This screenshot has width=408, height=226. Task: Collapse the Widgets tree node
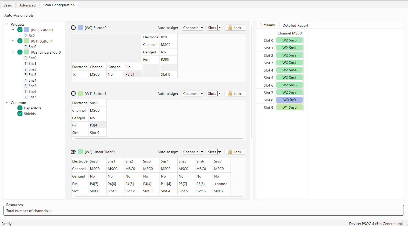tap(7, 24)
